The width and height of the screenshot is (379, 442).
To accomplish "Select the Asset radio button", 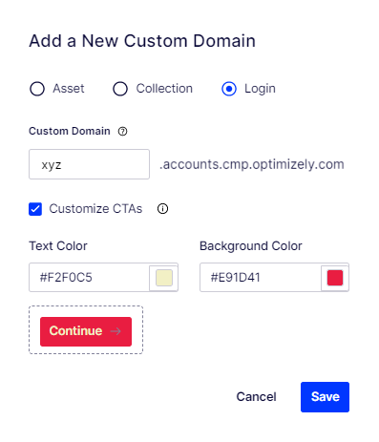I will tap(37, 89).
